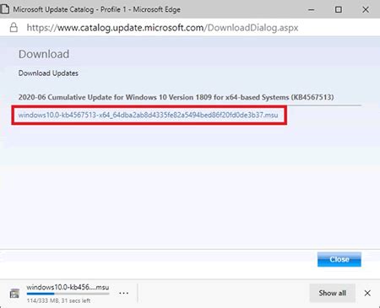Screen dimensions: 380x308
Task: Click the '114/333 MB, 31 secs left' status
Action: (x=58, y=300)
